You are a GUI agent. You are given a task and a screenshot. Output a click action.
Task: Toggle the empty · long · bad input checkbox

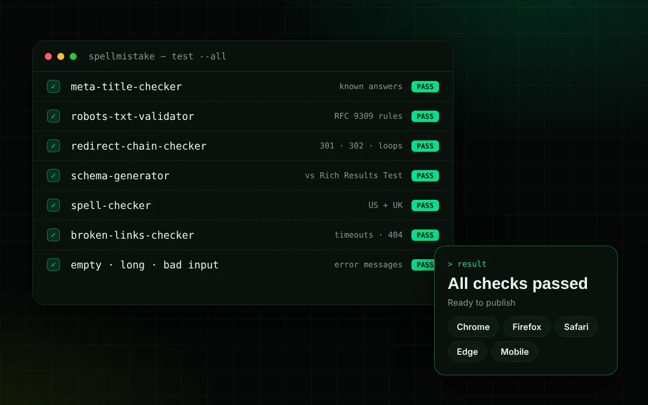pos(53,265)
